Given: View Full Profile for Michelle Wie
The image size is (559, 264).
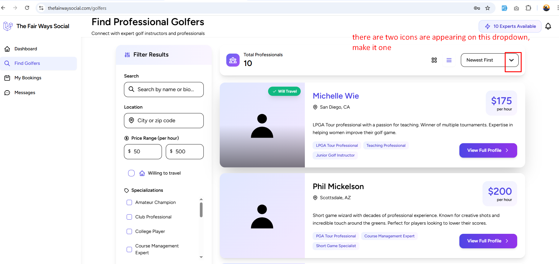Looking at the screenshot, I should 488,150.
